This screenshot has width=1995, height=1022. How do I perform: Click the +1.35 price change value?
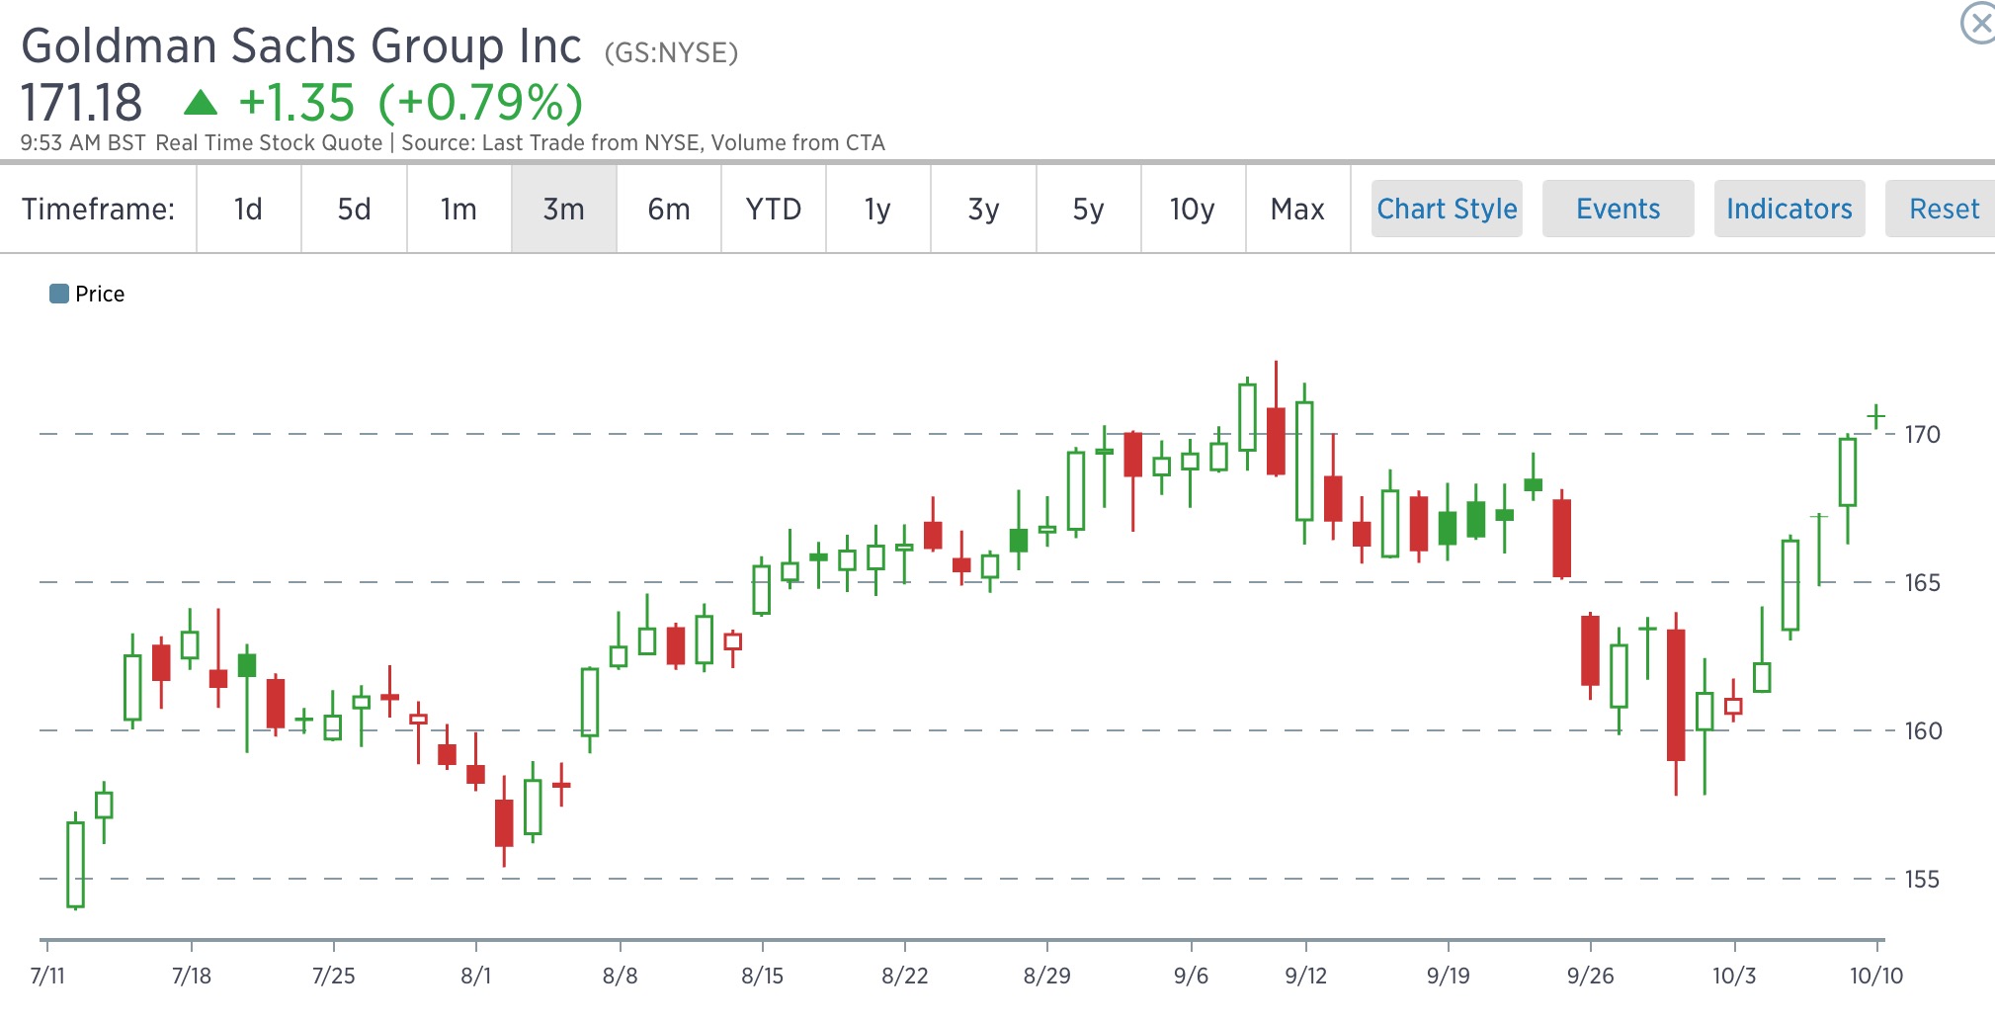pos(296,103)
